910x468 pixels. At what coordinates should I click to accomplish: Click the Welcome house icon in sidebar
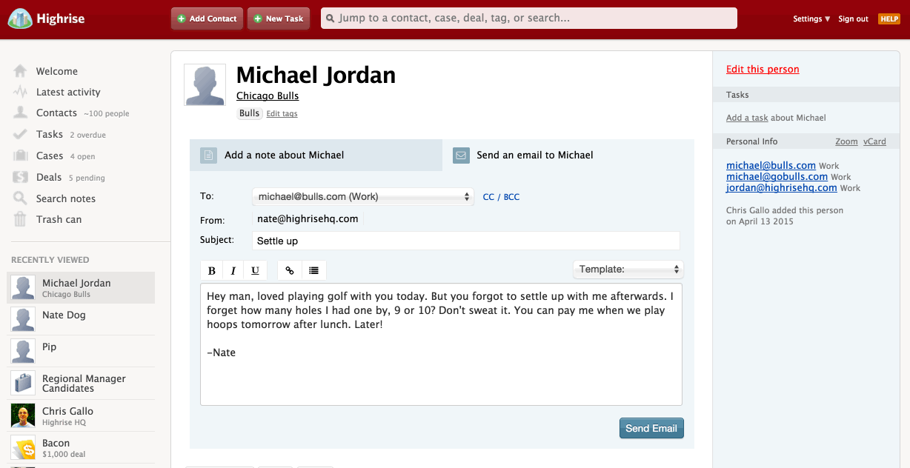coord(21,71)
